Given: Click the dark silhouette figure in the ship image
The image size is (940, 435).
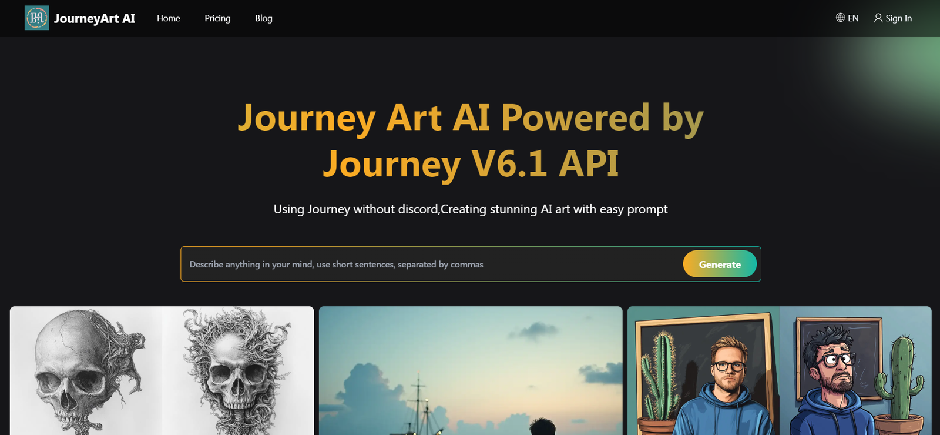Looking at the screenshot, I should pyautogui.click(x=540, y=426).
